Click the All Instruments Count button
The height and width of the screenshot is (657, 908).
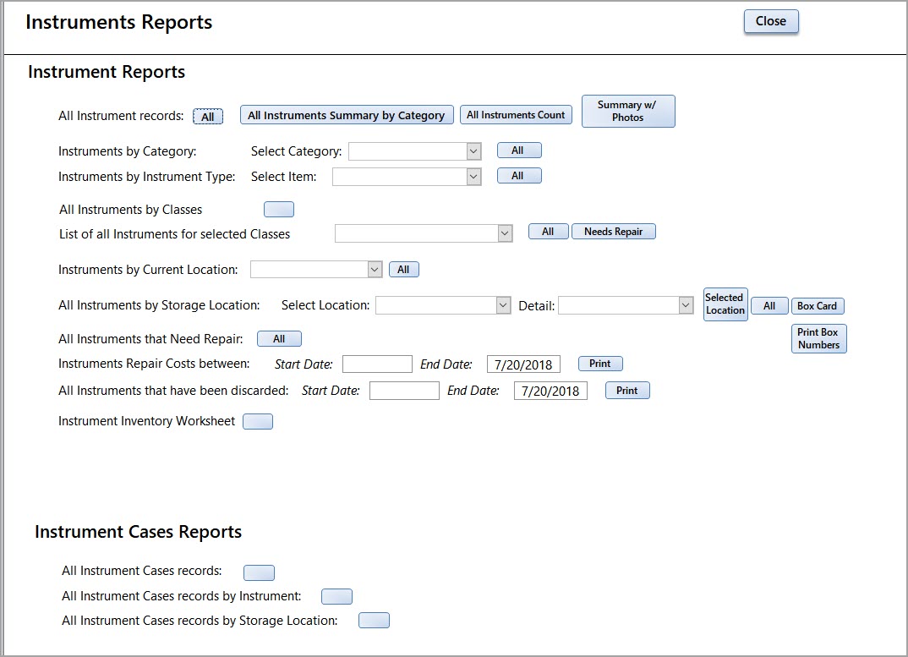coord(516,114)
